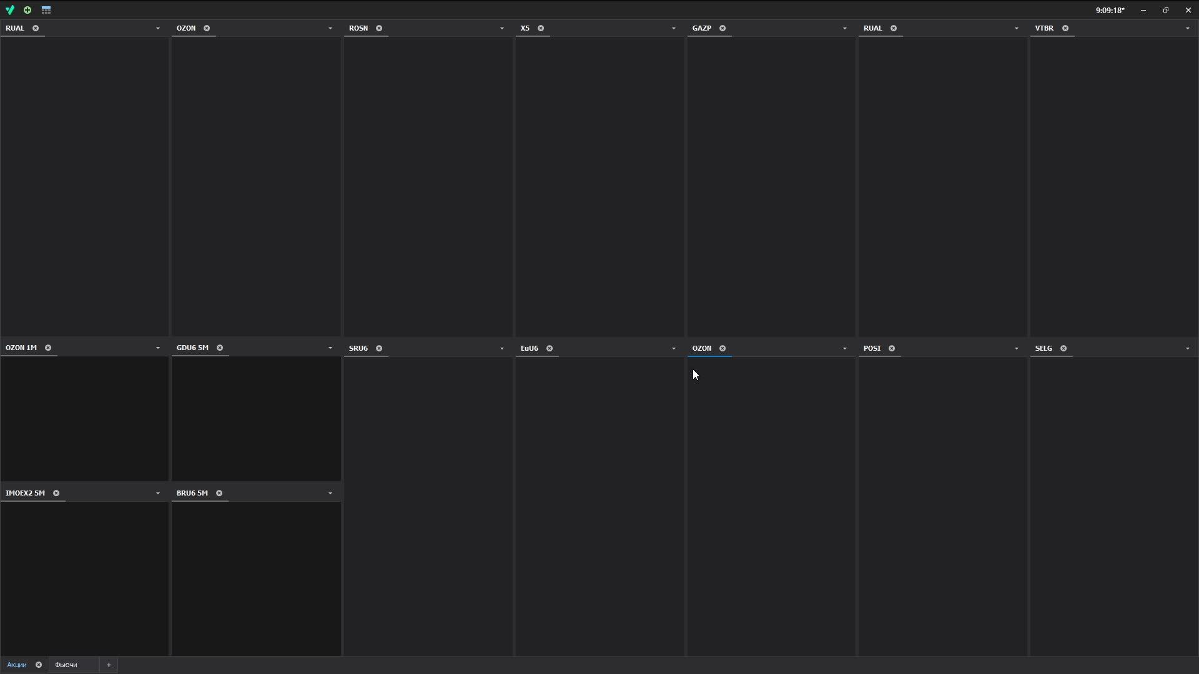Select the VTBR panel tab
Viewport: 1199px width, 674px height.
[x=1044, y=28]
